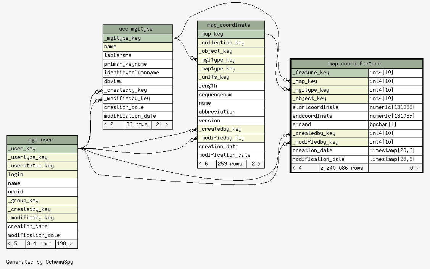The width and height of the screenshot is (430, 269).
Task: Click '259 rows' count in map_coordinate
Action: coord(231,164)
